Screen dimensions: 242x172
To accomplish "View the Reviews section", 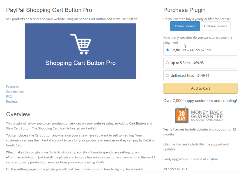I will 12,101.
